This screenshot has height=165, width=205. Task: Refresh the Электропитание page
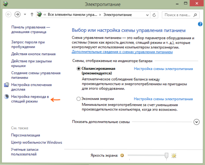[154, 15]
